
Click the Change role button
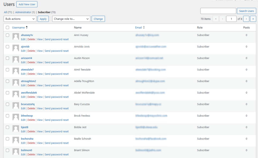[98, 19]
